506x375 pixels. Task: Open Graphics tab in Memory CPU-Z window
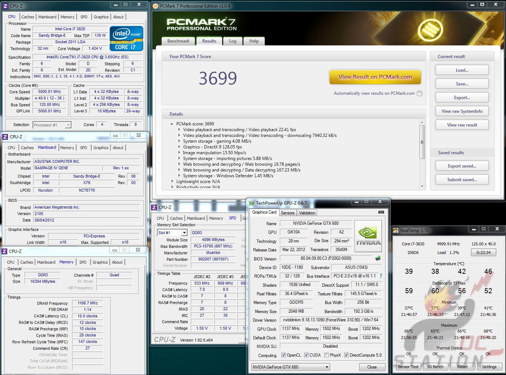[x=100, y=262]
